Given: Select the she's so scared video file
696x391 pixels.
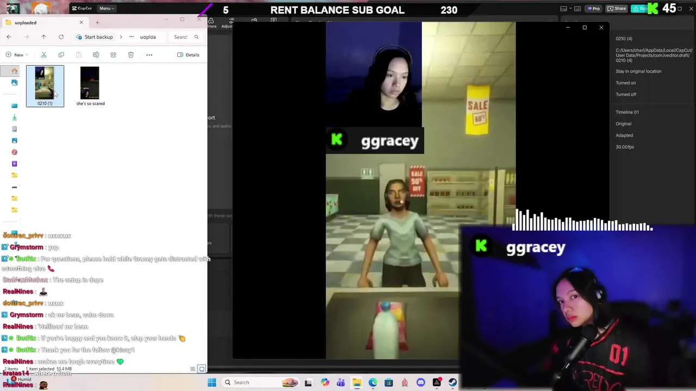Looking at the screenshot, I should pyautogui.click(x=90, y=86).
